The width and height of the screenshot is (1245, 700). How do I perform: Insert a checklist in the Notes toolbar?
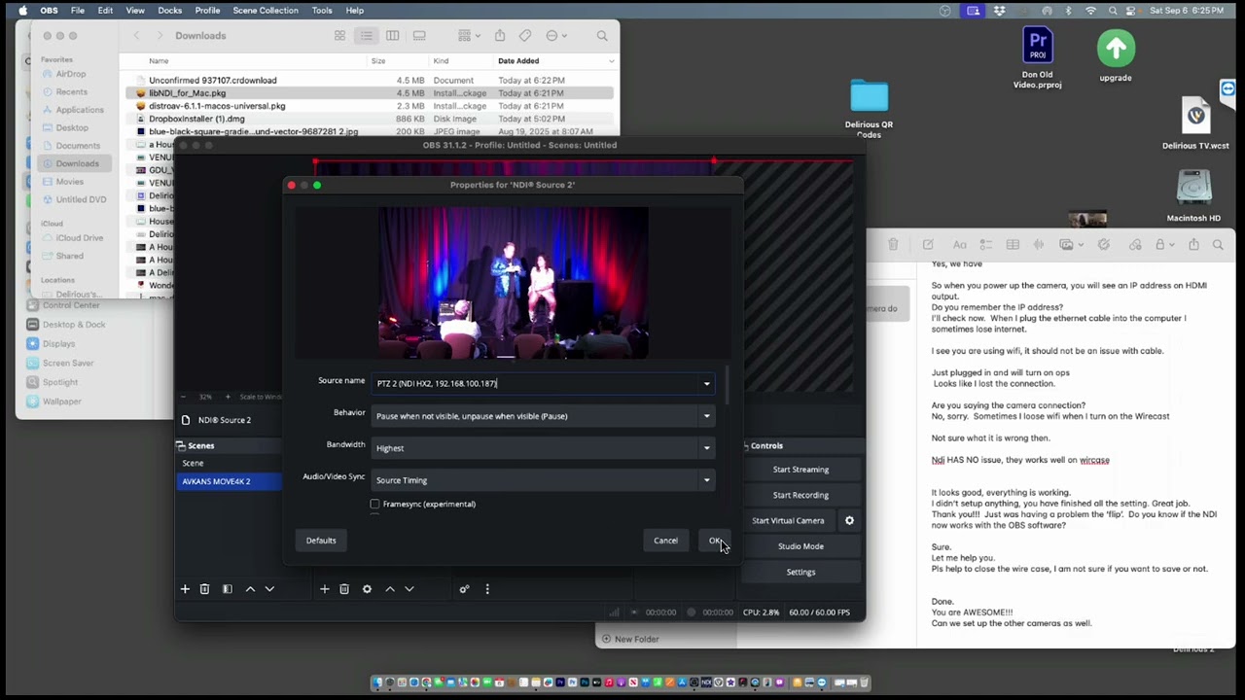[x=986, y=245]
